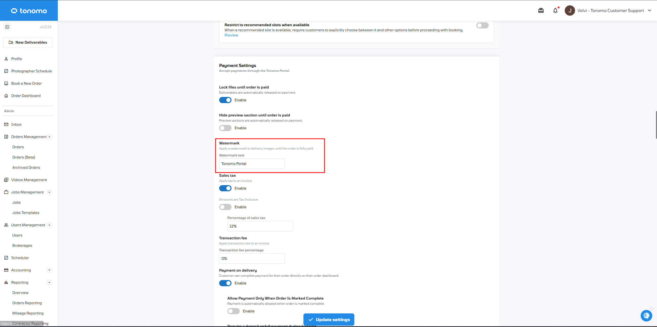Open Mileage Reporting page
Image resolution: width=657 pixels, height=327 pixels.
coord(28,313)
